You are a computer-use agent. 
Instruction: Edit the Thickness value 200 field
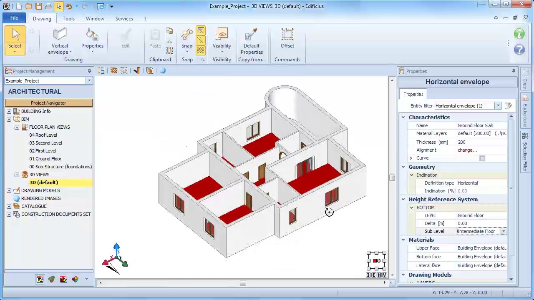(482, 142)
